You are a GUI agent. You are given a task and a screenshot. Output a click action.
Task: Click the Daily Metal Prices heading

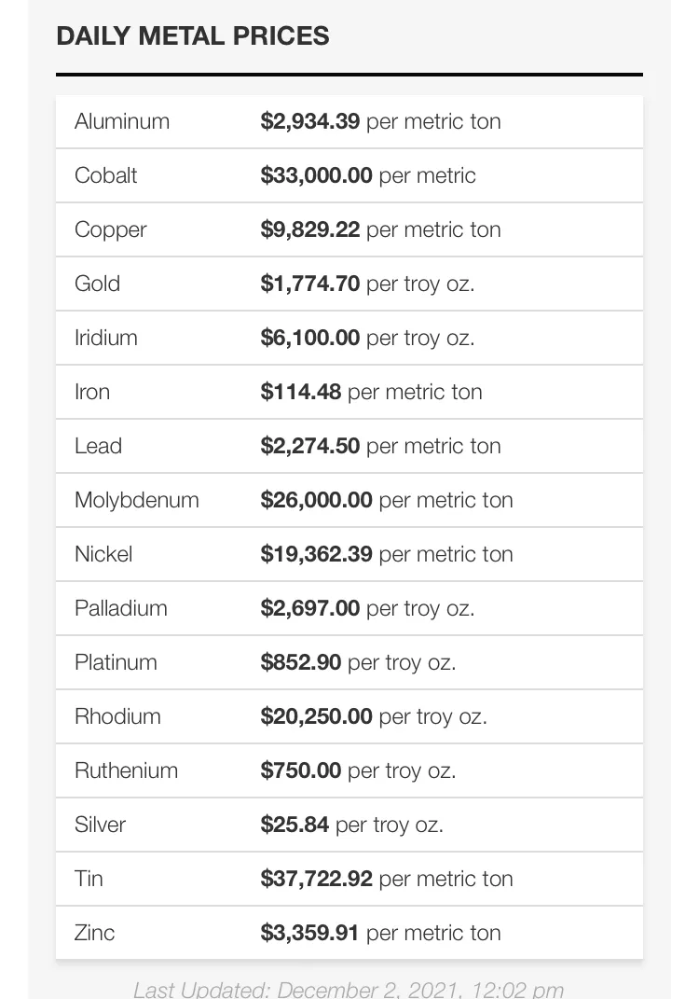click(193, 35)
